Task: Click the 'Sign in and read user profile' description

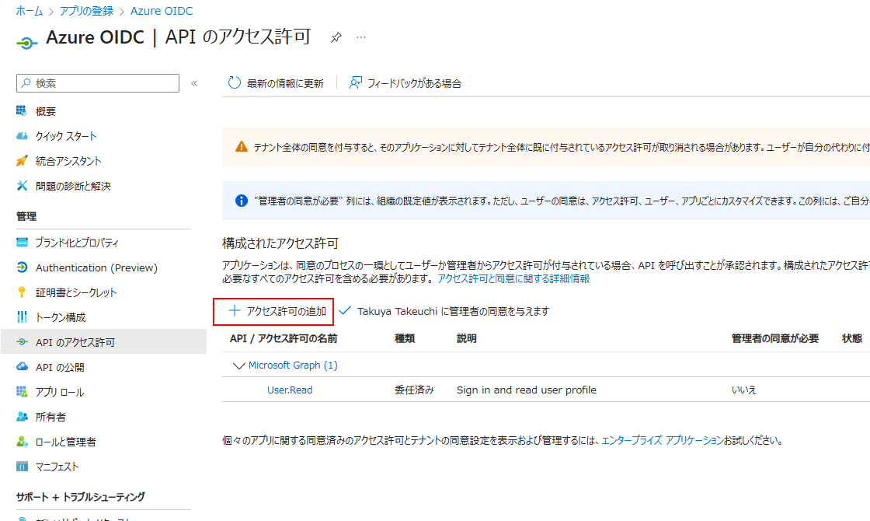Action: 527,390
